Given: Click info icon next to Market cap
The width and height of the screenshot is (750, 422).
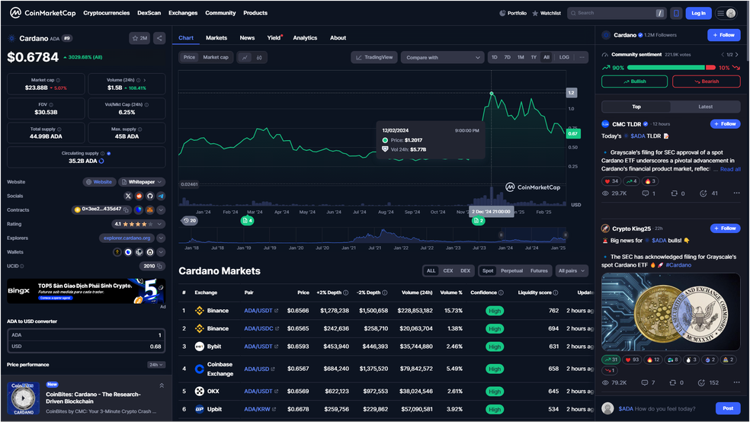Looking at the screenshot, I should click(x=58, y=80).
